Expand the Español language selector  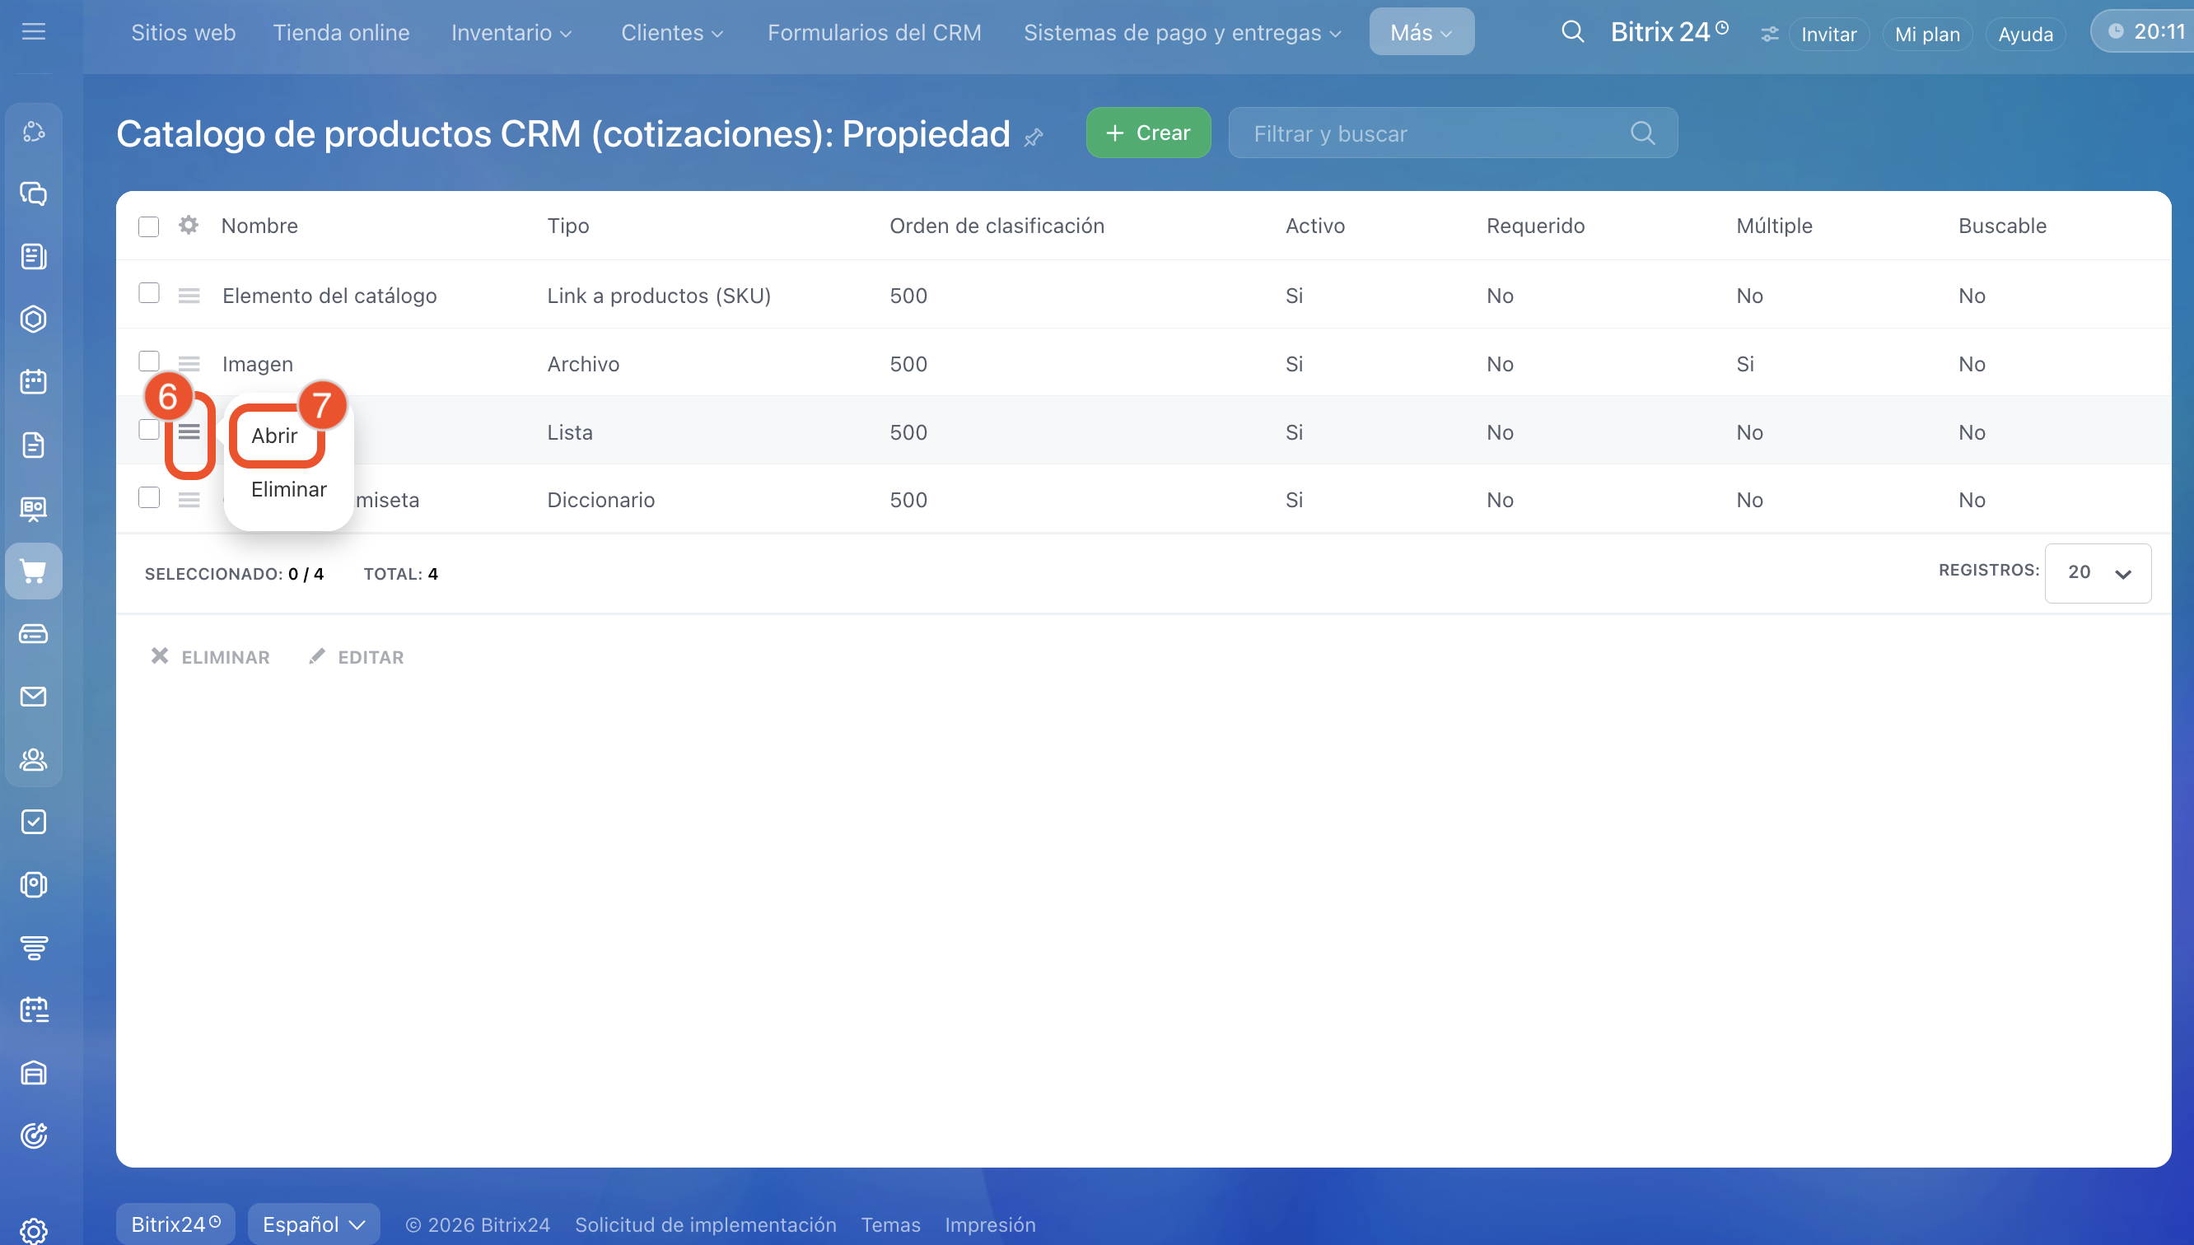pos(314,1224)
